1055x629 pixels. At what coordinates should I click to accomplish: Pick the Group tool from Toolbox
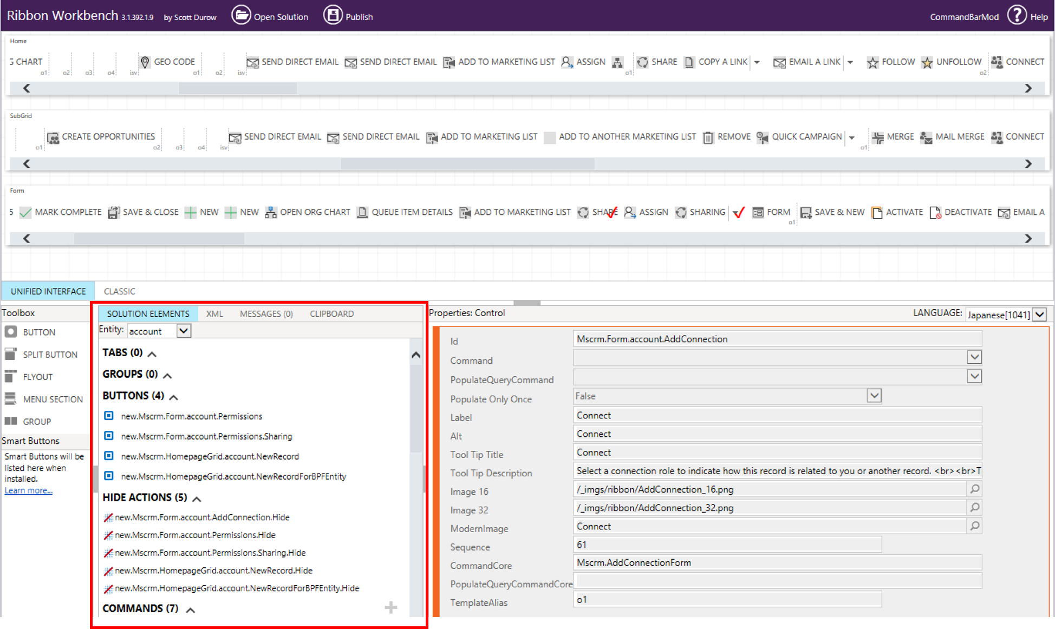[x=28, y=422]
